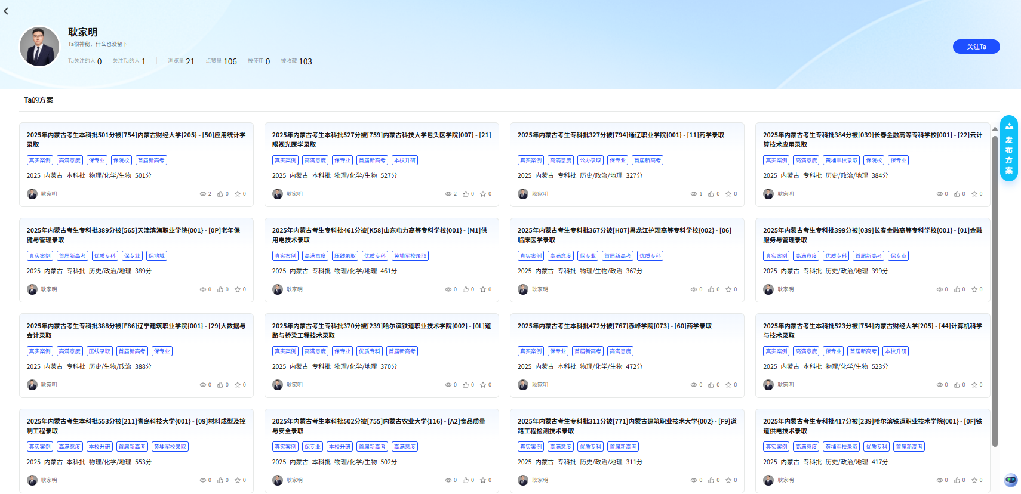Screen dimensions: 1021x494
Task: Click 保院校 tag on 501分 应用统计学 card
Action: pos(121,160)
